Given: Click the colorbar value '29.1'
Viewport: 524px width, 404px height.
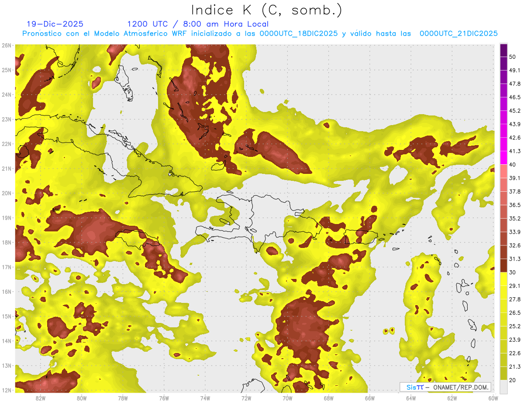Looking at the screenshot, I should (x=514, y=286).
